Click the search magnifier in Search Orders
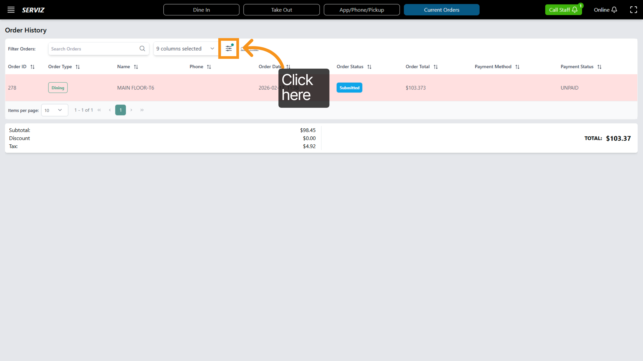 click(x=142, y=48)
